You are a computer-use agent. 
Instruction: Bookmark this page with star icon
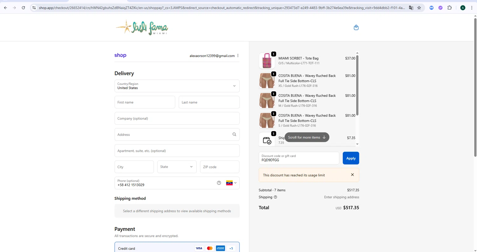[419, 8]
